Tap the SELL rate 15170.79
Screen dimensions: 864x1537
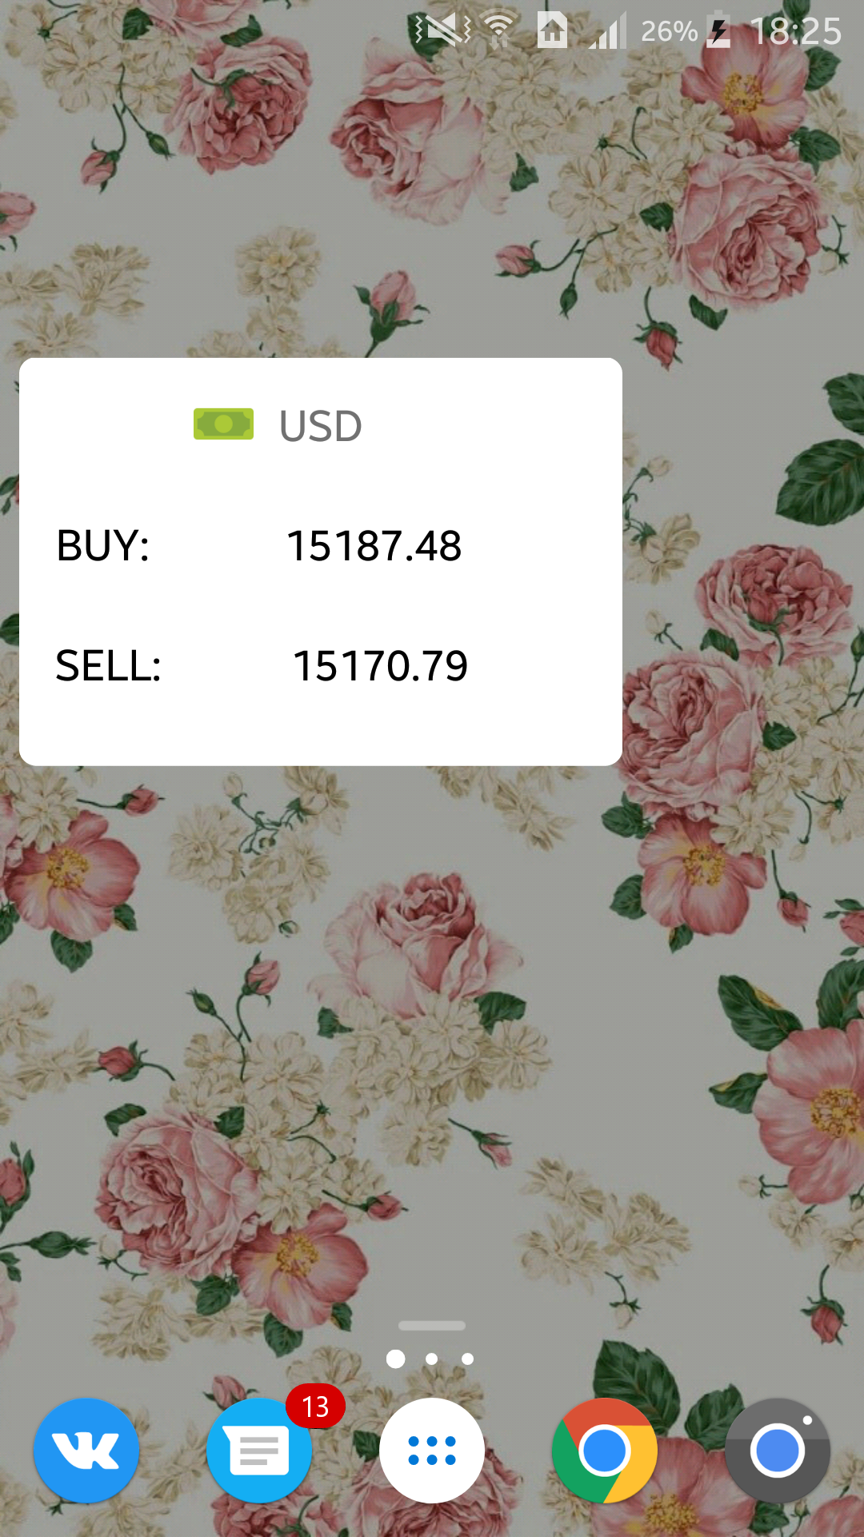[380, 666]
